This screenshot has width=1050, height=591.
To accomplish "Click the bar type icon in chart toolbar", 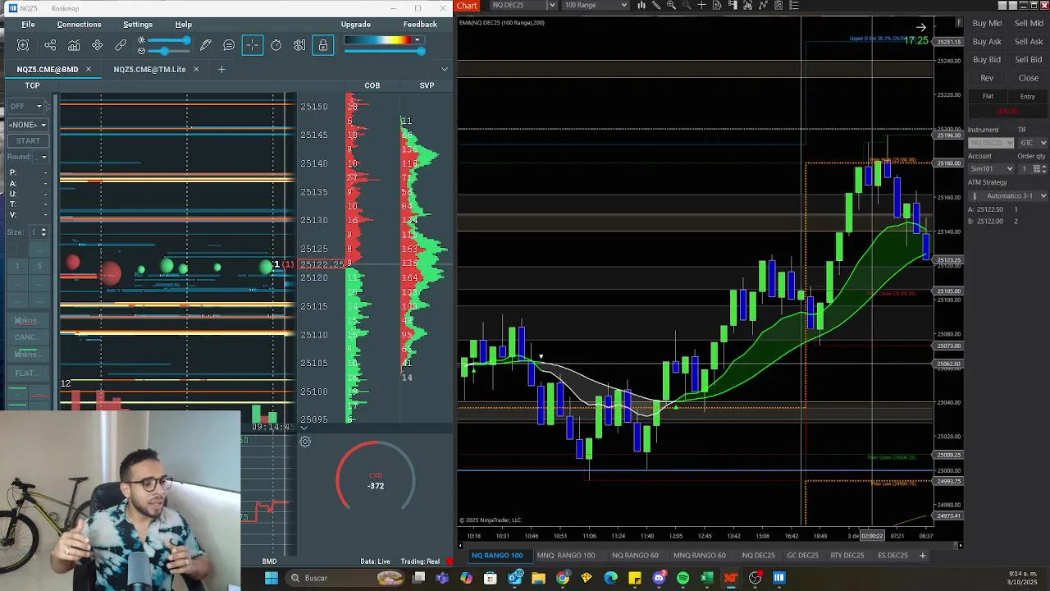I will pyautogui.click(x=641, y=5).
